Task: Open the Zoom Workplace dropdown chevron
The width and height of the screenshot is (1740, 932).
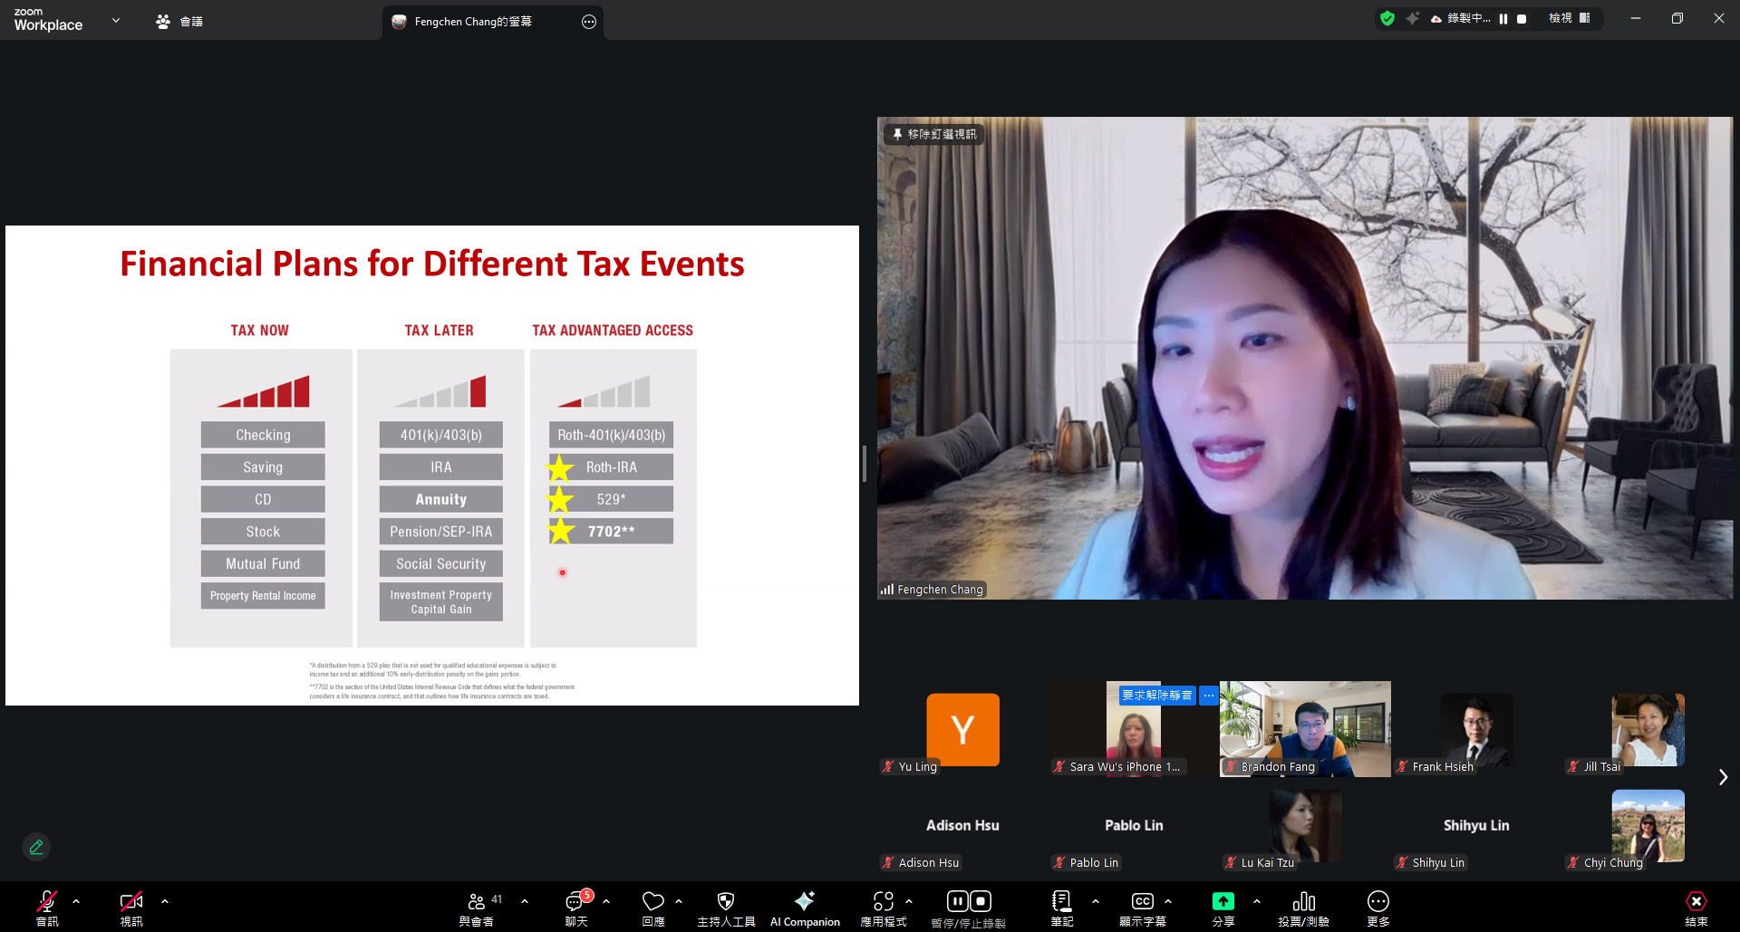Action: point(116,20)
